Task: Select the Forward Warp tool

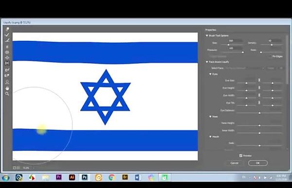Action: pyautogui.click(x=7, y=29)
